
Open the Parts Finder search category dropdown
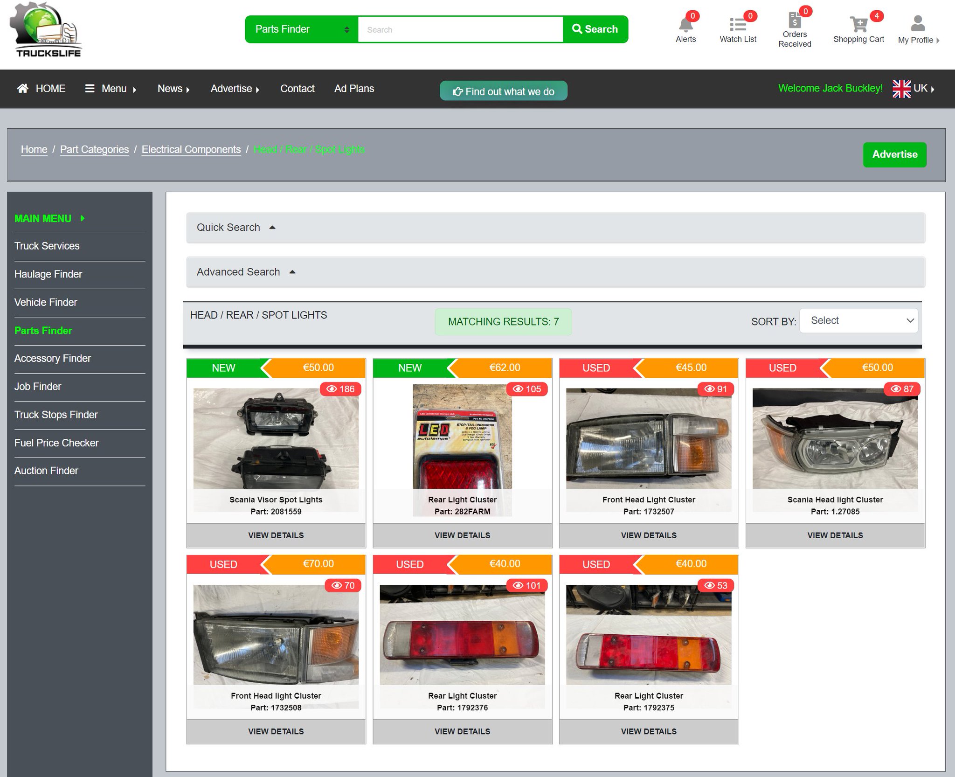(302, 29)
